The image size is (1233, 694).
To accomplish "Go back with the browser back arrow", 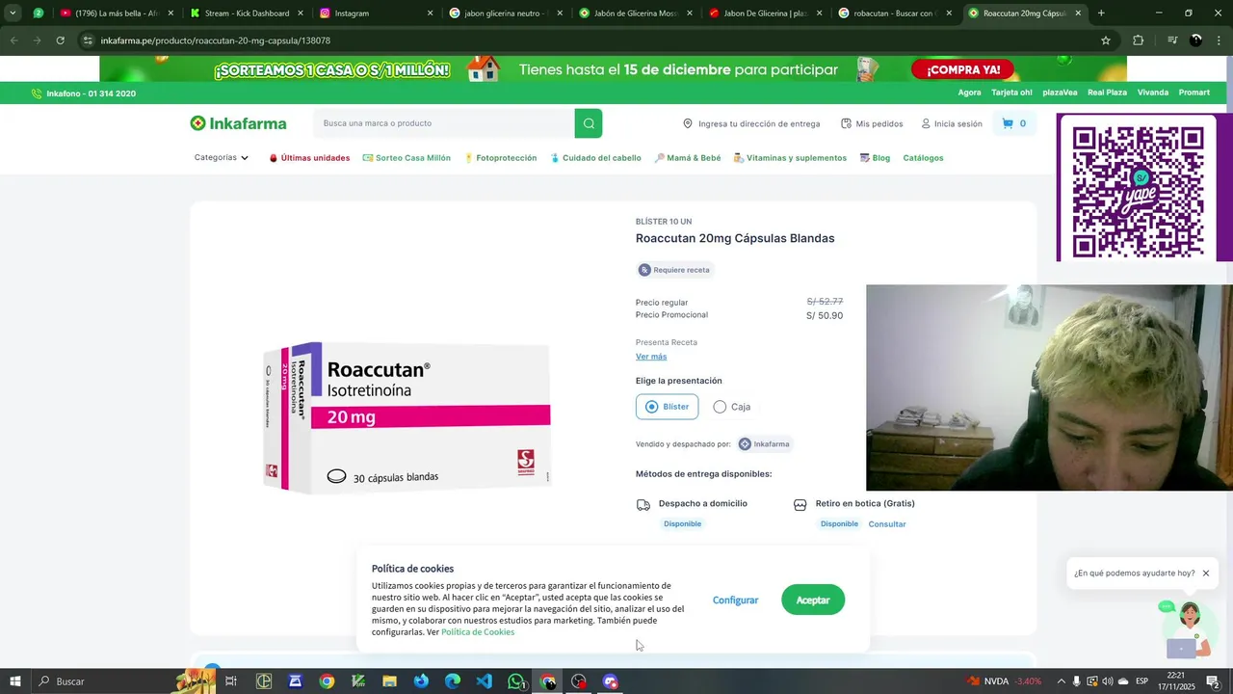I will [13, 40].
